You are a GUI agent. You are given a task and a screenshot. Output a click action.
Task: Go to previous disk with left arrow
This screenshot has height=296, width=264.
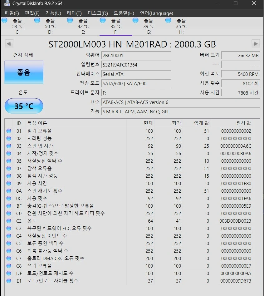pos(9,44)
